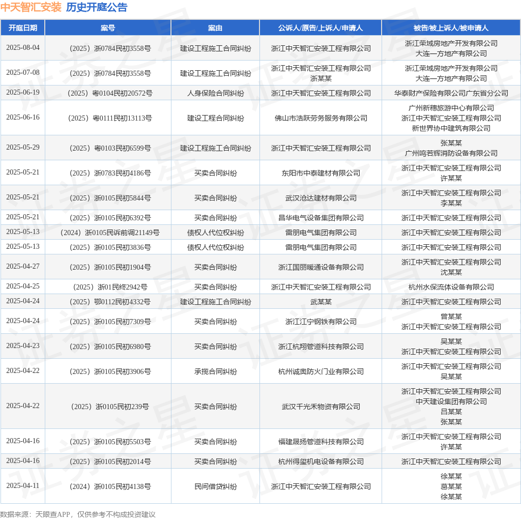
Task: Select 浙江江宁钢铁有限公司 cell
Action: [321, 322]
